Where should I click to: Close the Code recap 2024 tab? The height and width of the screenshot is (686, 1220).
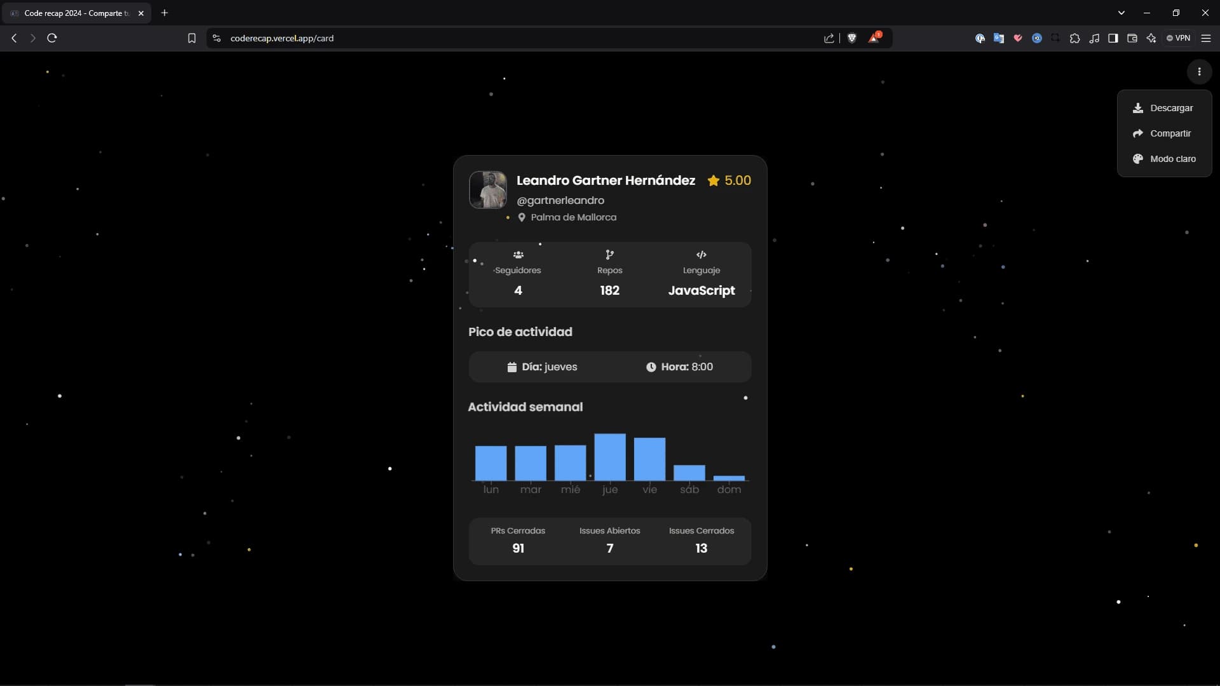pos(141,13)
